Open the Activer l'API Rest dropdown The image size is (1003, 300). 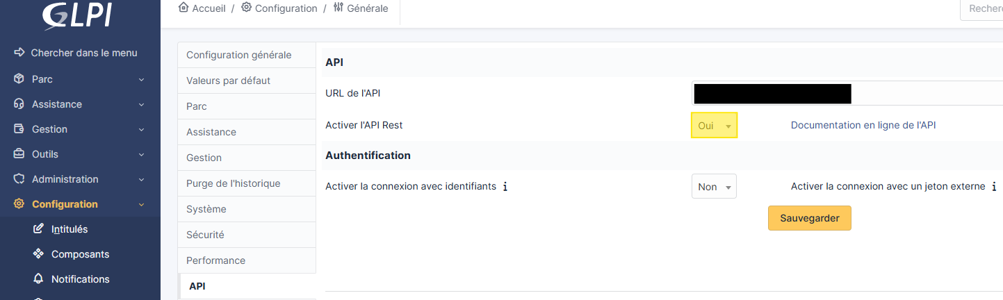point(714,126)
